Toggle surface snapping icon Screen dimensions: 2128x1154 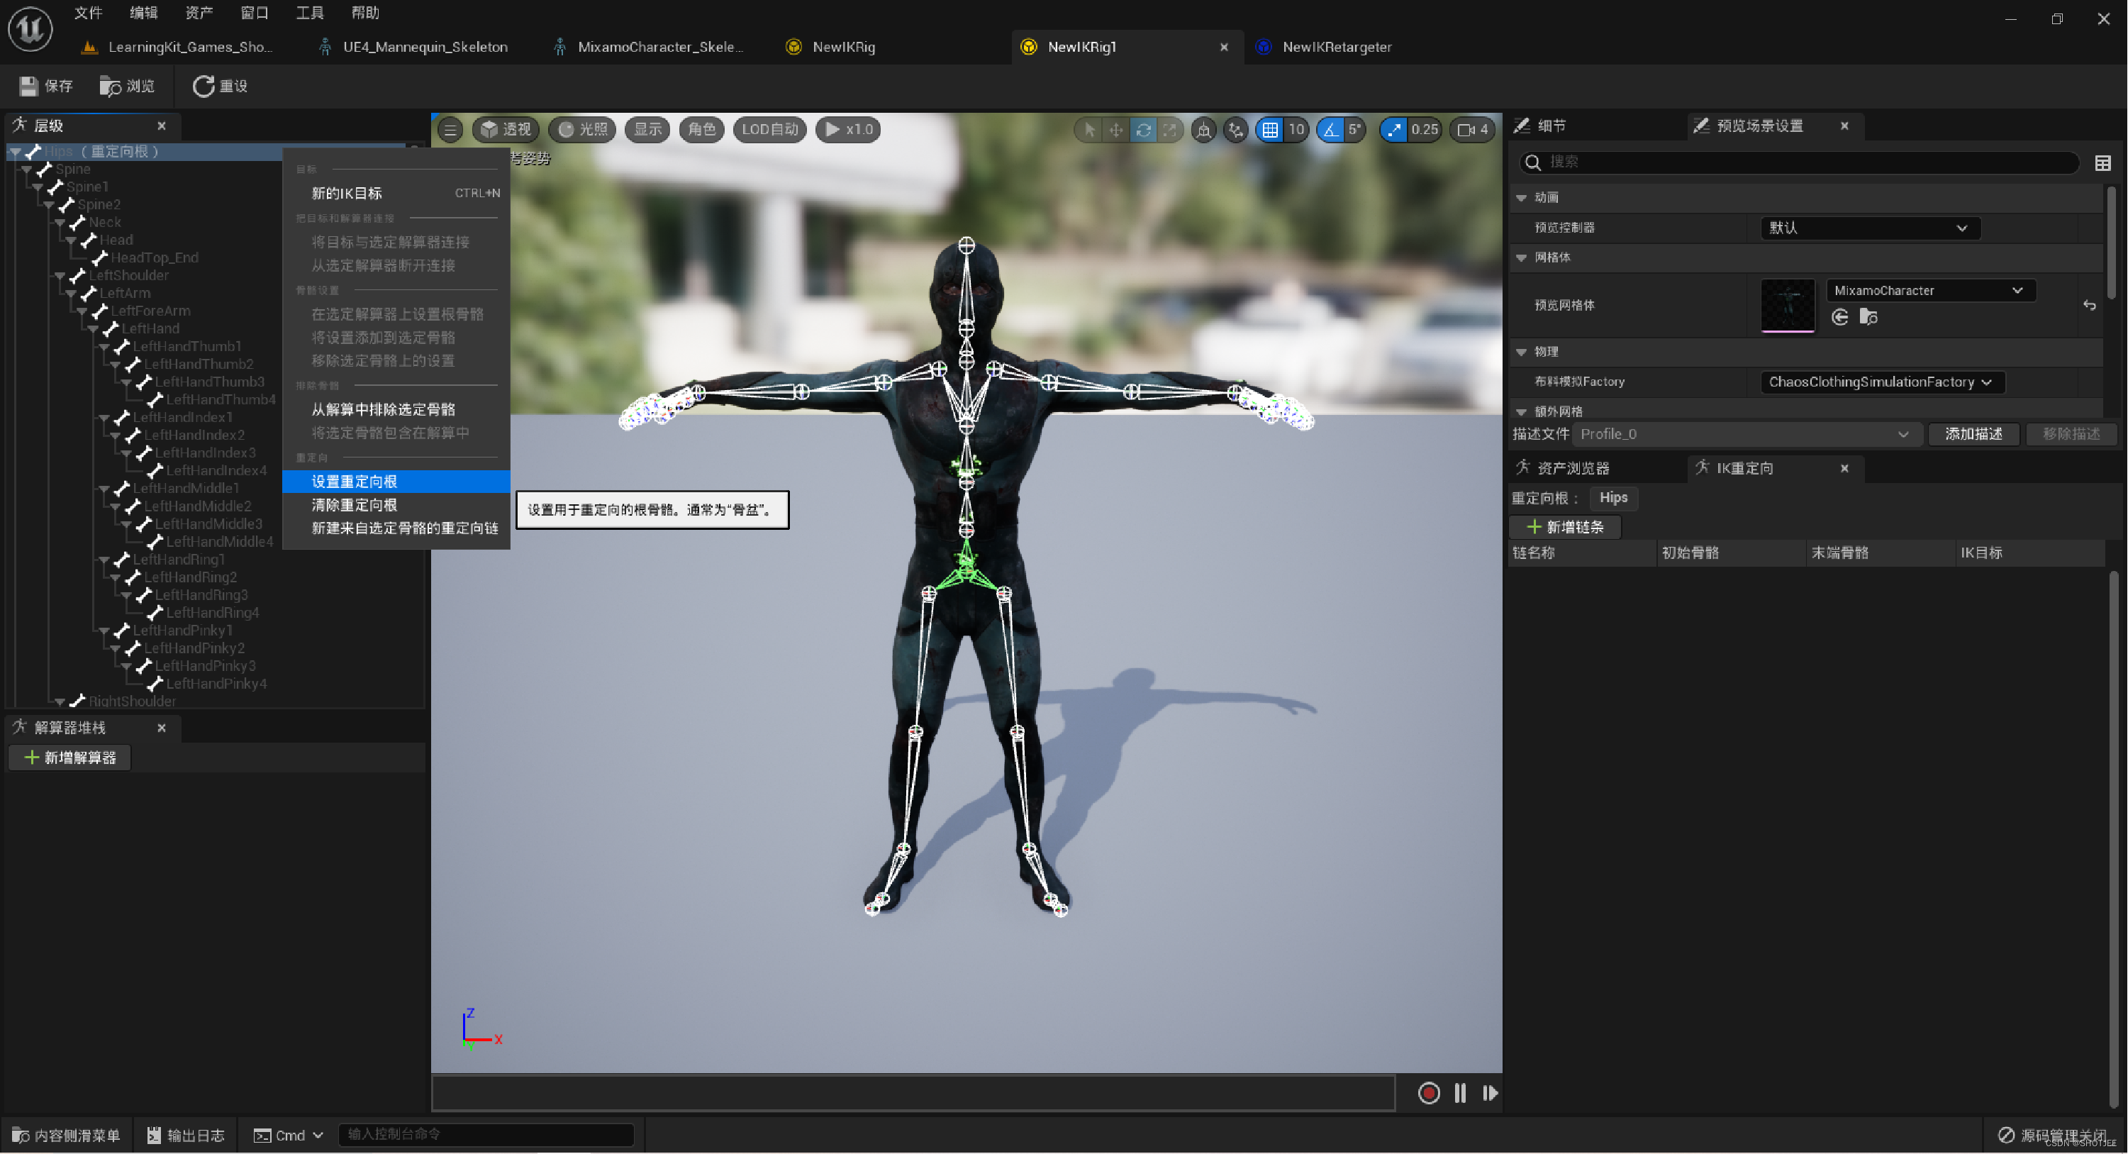click(x=1235, y=130)
